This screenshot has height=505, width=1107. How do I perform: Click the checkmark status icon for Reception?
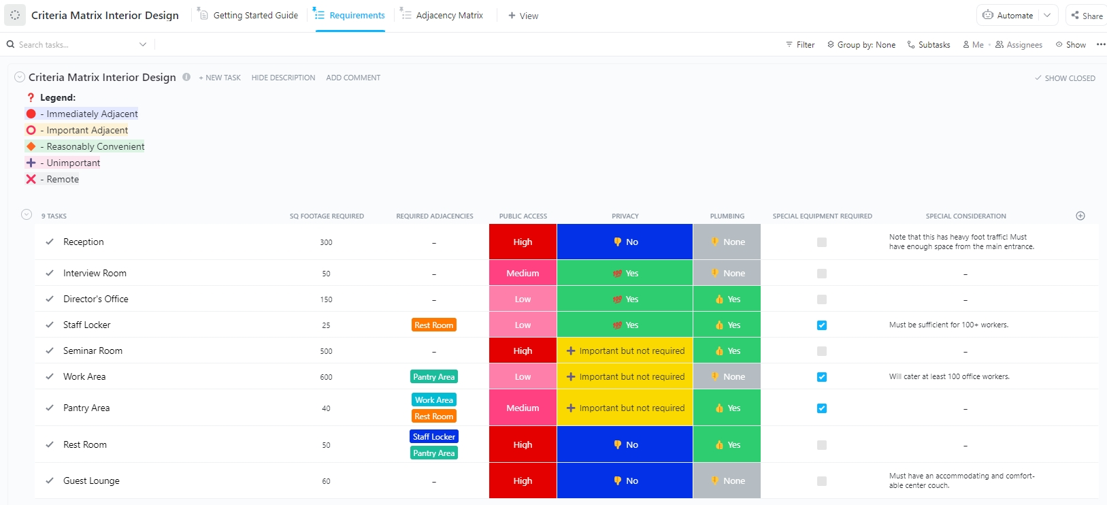point(50,242)
